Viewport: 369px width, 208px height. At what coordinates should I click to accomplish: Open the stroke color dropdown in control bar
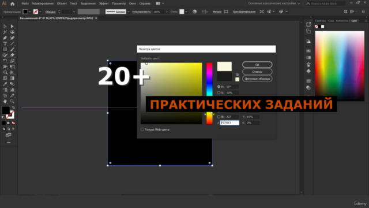tap(40, 12)
